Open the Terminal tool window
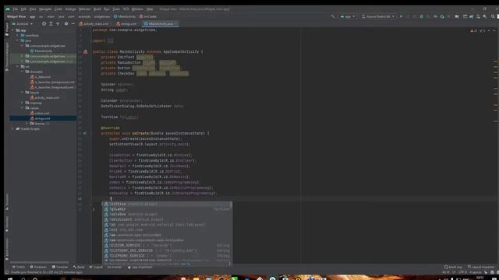Viewport: 499px width, 280px height. pyautogui.click(x=60, y=267)
